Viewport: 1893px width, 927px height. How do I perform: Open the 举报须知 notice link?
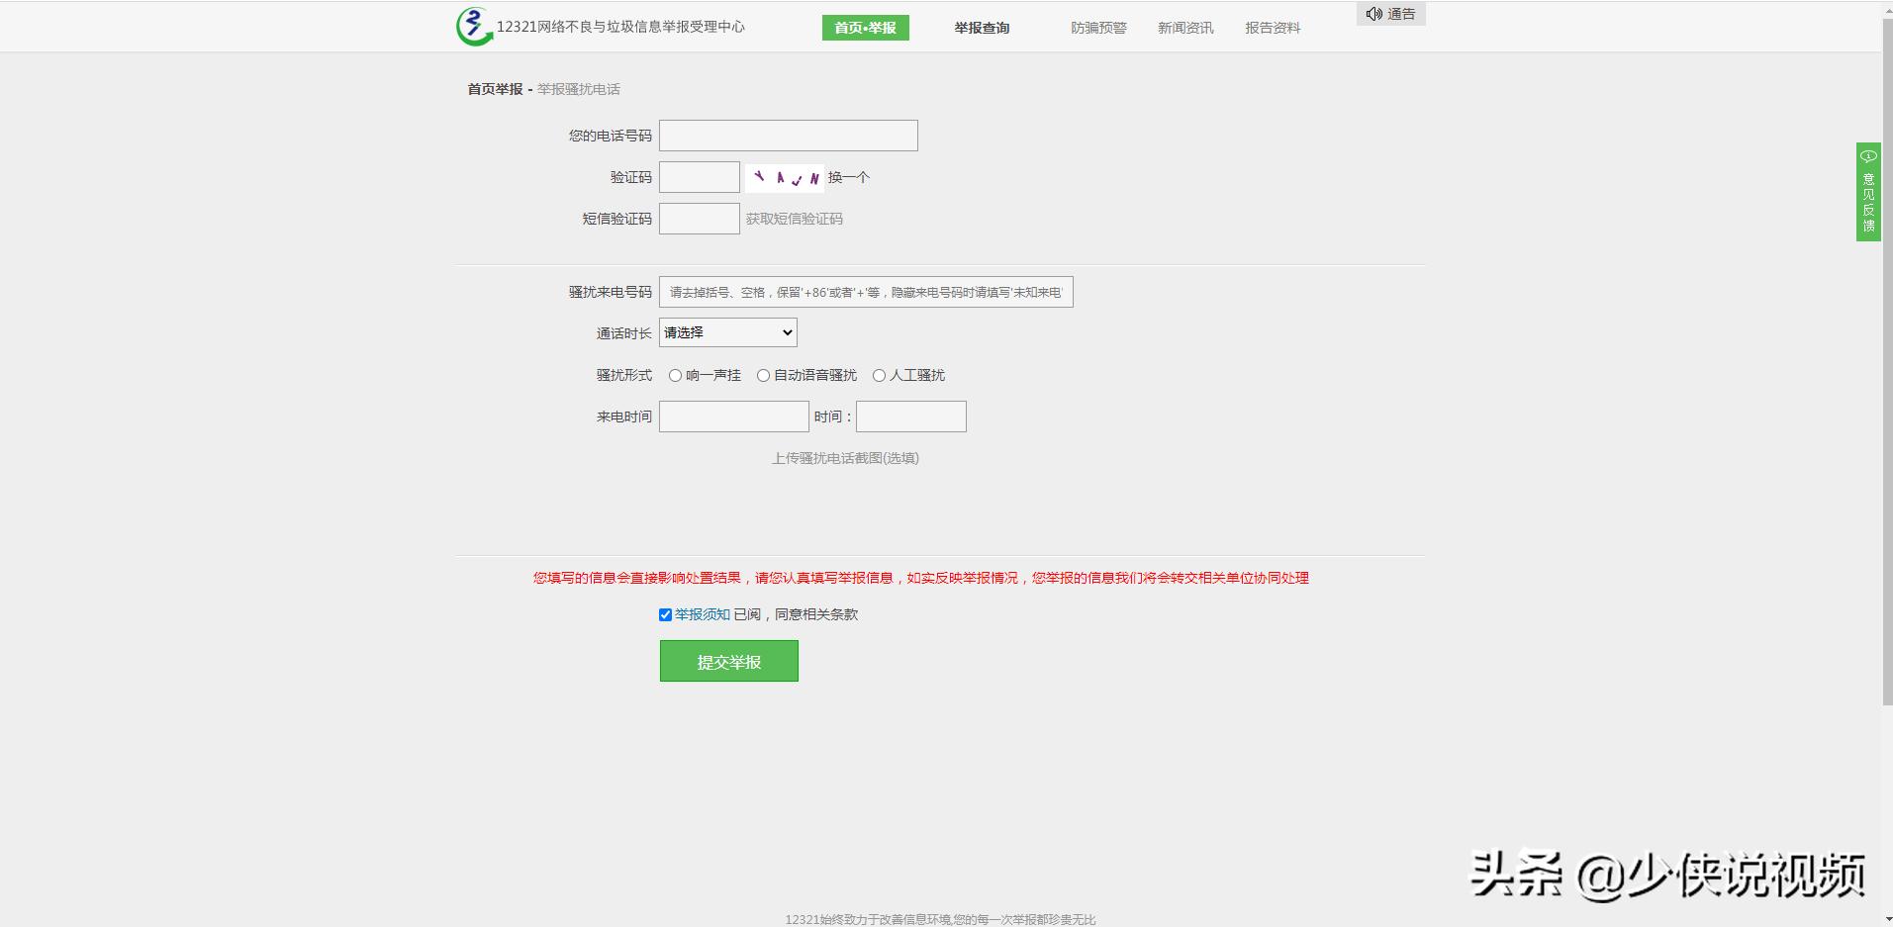tap(702, 614)
